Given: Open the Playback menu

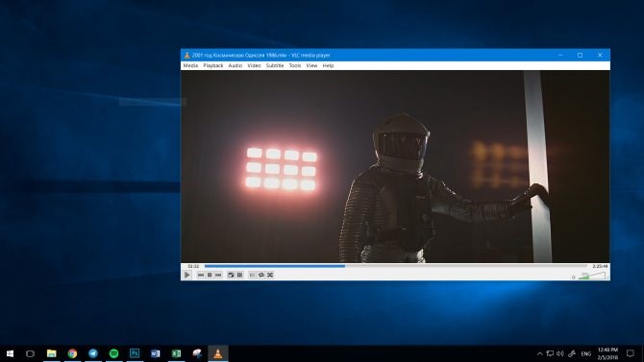Looking at the screenshot, I should (x=213, y=65).
